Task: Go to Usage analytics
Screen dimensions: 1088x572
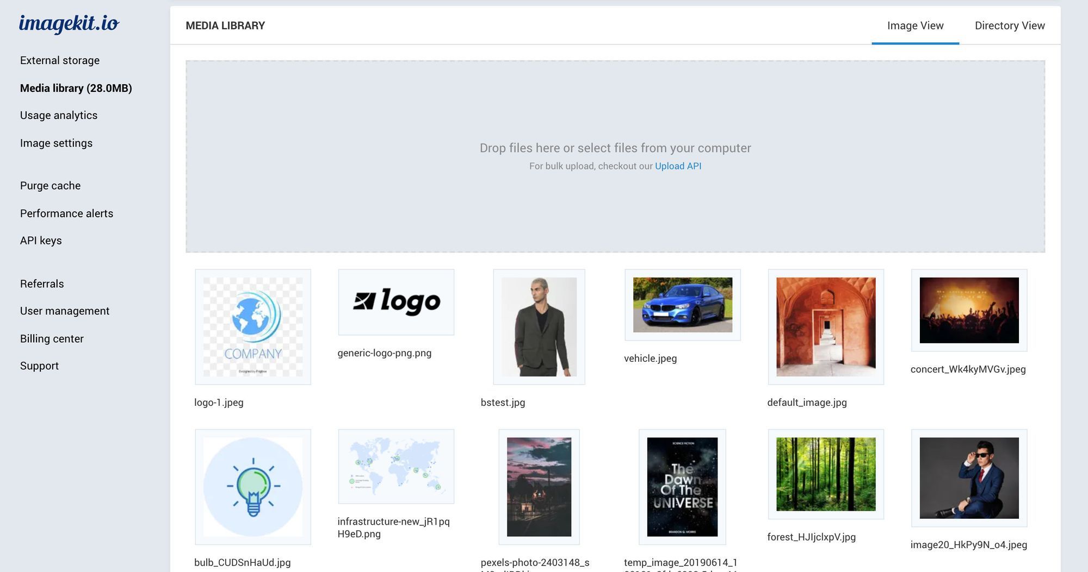Action: point(59,115)
